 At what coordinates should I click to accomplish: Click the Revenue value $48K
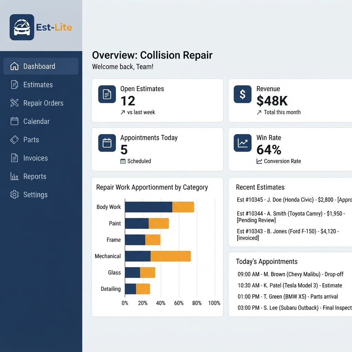272,101
